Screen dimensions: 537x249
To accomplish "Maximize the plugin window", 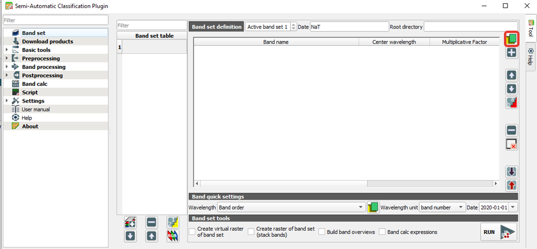I will [505, 5].
